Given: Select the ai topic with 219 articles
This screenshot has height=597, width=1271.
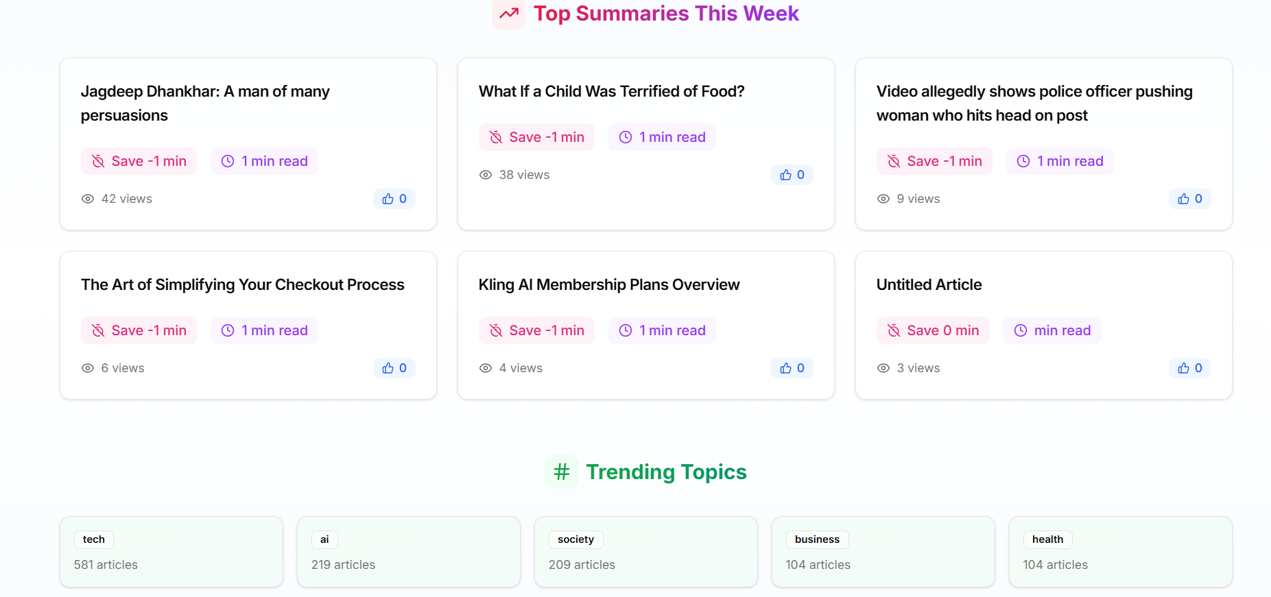Looking at the screenshot, I should pyautogui.click(x=324, y=539).
